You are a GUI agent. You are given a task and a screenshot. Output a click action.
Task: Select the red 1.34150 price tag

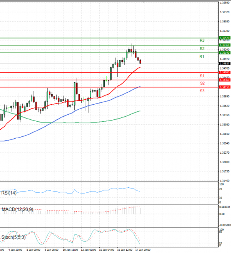click(225, 87)
